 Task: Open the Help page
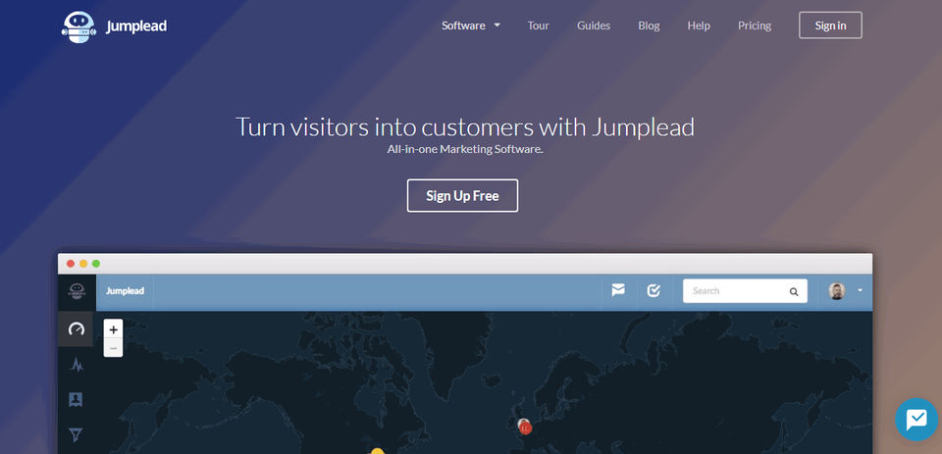coord(698,25)
